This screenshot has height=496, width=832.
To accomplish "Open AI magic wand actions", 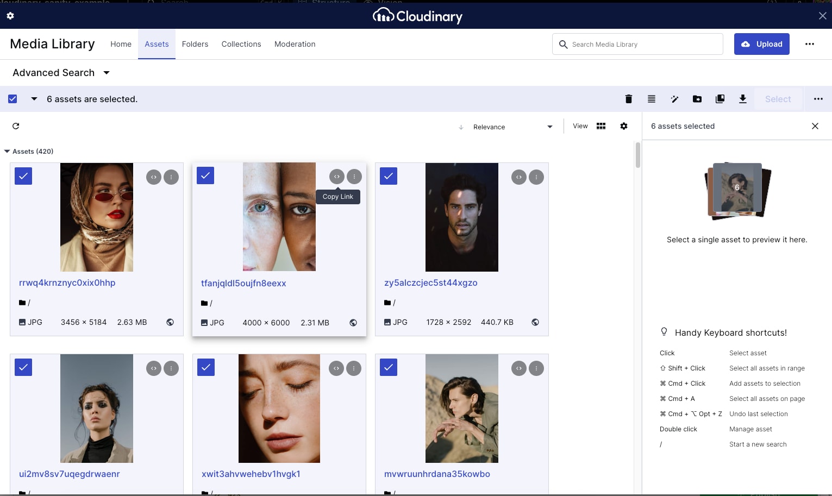I will click(x=674, y=99).
